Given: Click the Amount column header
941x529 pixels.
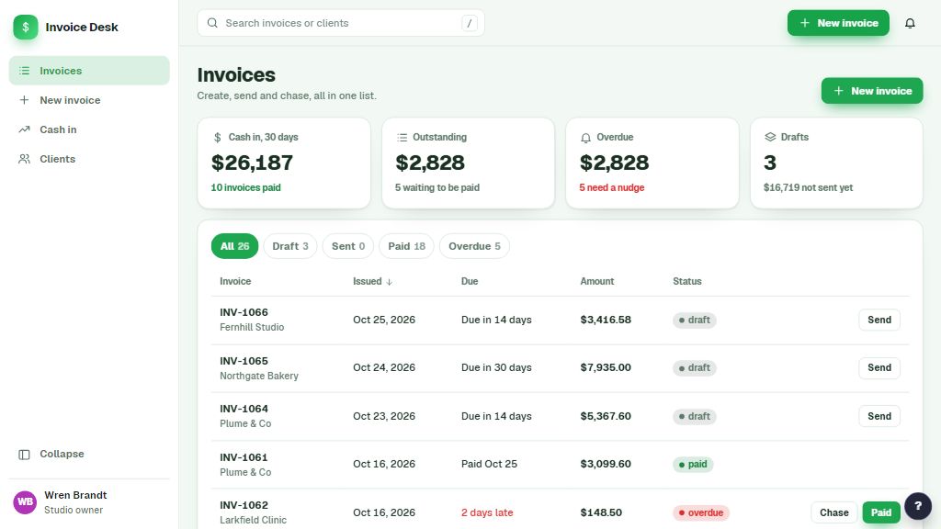Looking at the screenshot, I should point(596,281).
